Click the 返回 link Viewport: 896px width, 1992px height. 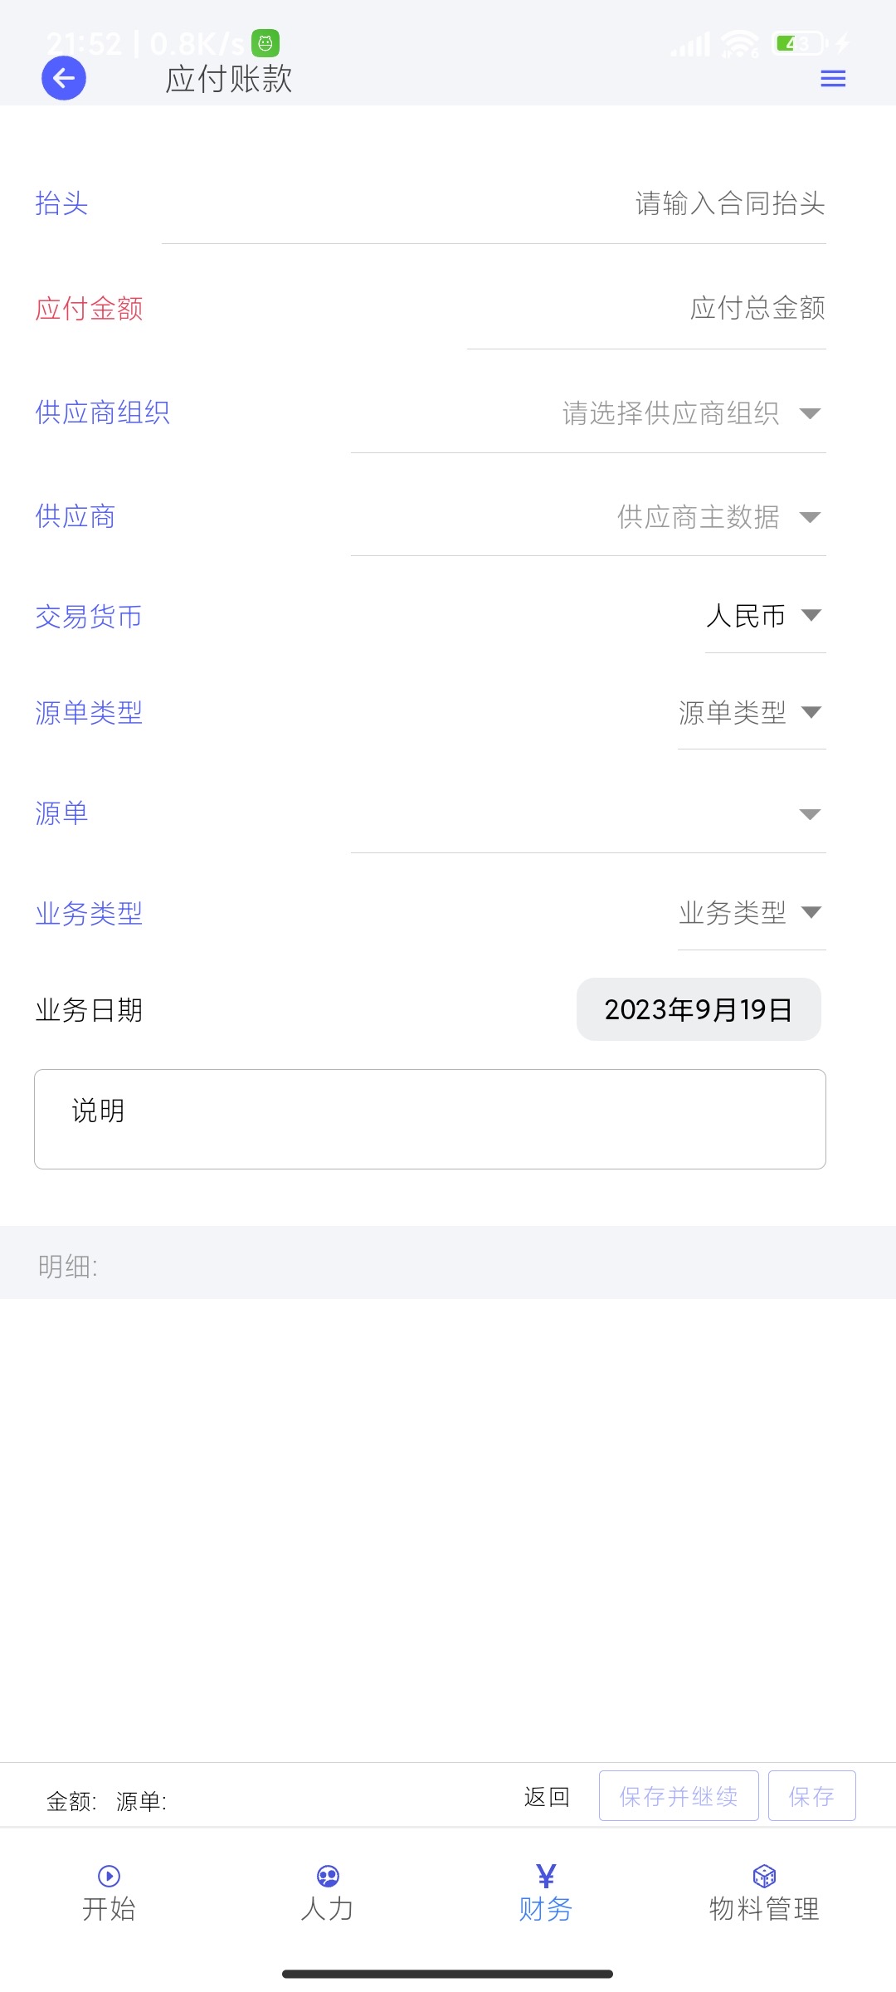pos(547,1797)
